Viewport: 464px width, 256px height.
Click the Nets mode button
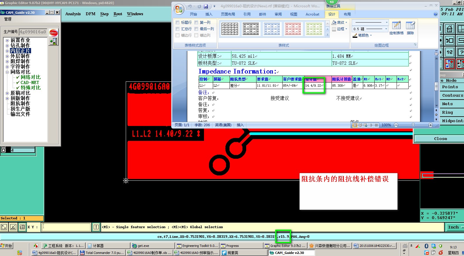tap(451, 104)
